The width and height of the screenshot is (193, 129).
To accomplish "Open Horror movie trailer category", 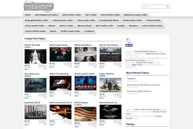I will (x=35, y=26).
